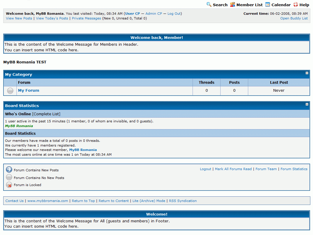The width and height of the screenshot is (313, 235).
Task: Click the My Forum status icon
Action: point(10,91)
